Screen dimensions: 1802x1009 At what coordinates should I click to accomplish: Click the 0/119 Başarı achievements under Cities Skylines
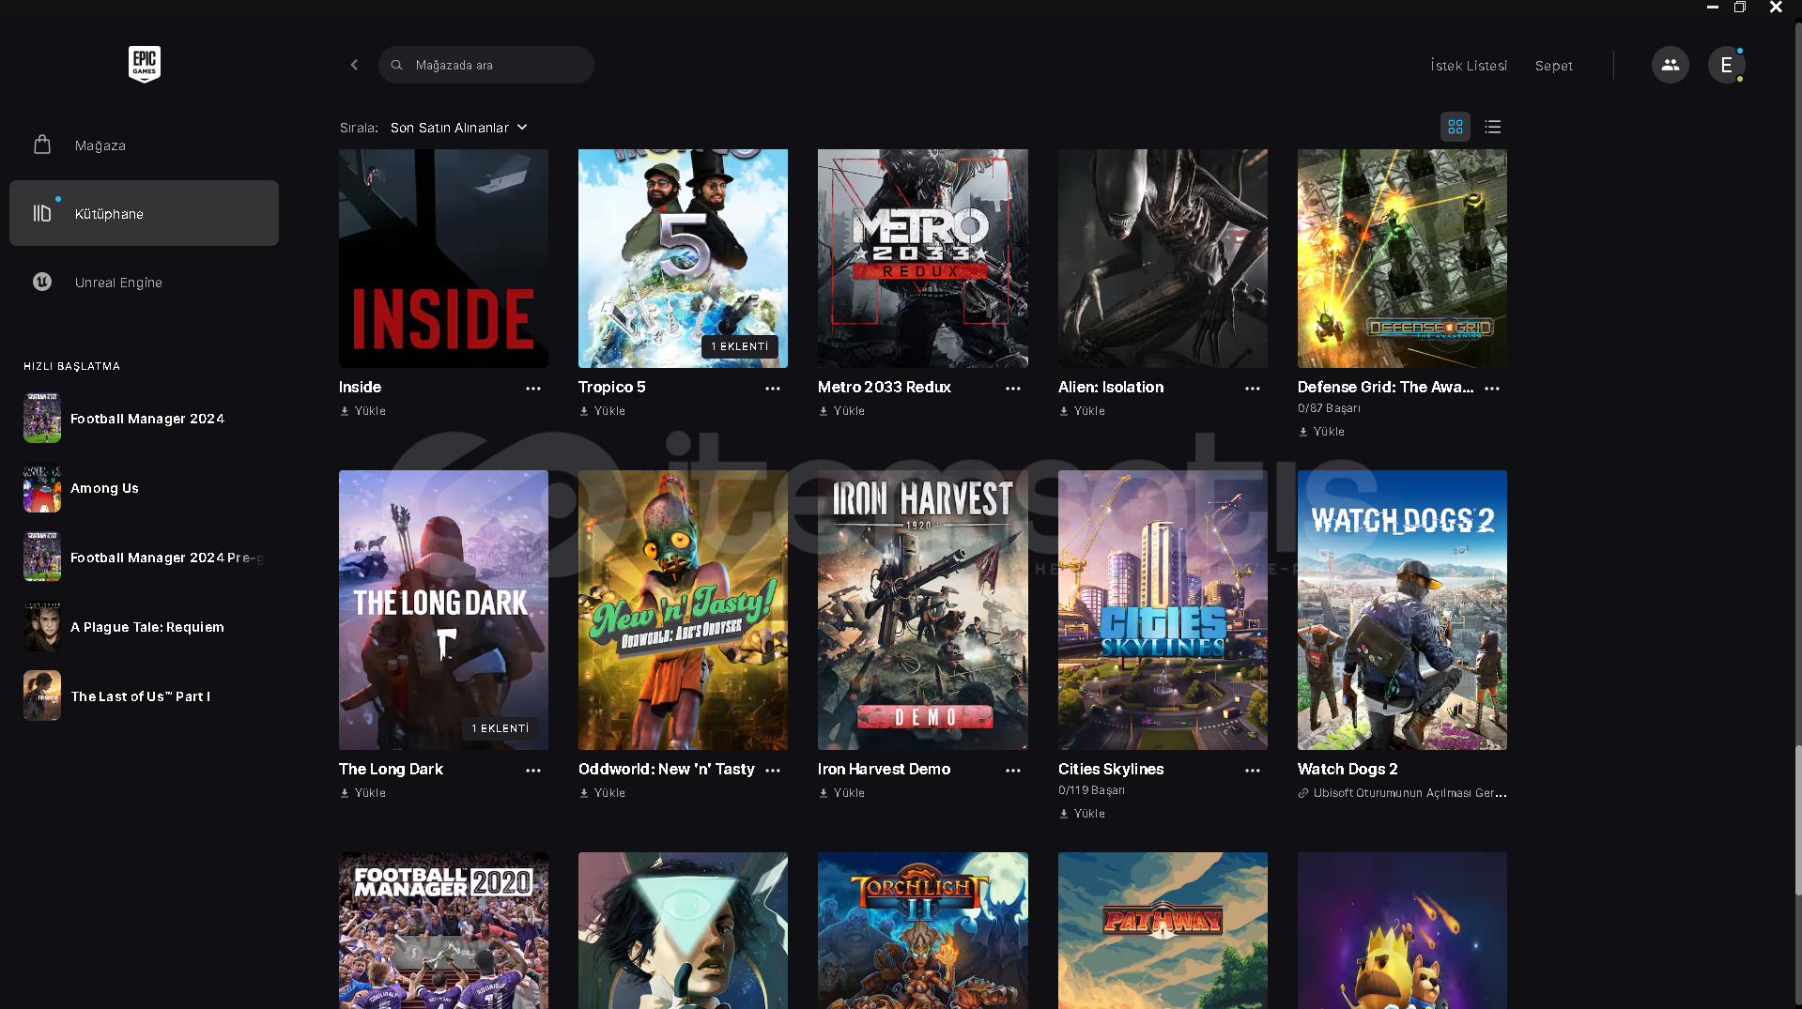click(1091, 790)
